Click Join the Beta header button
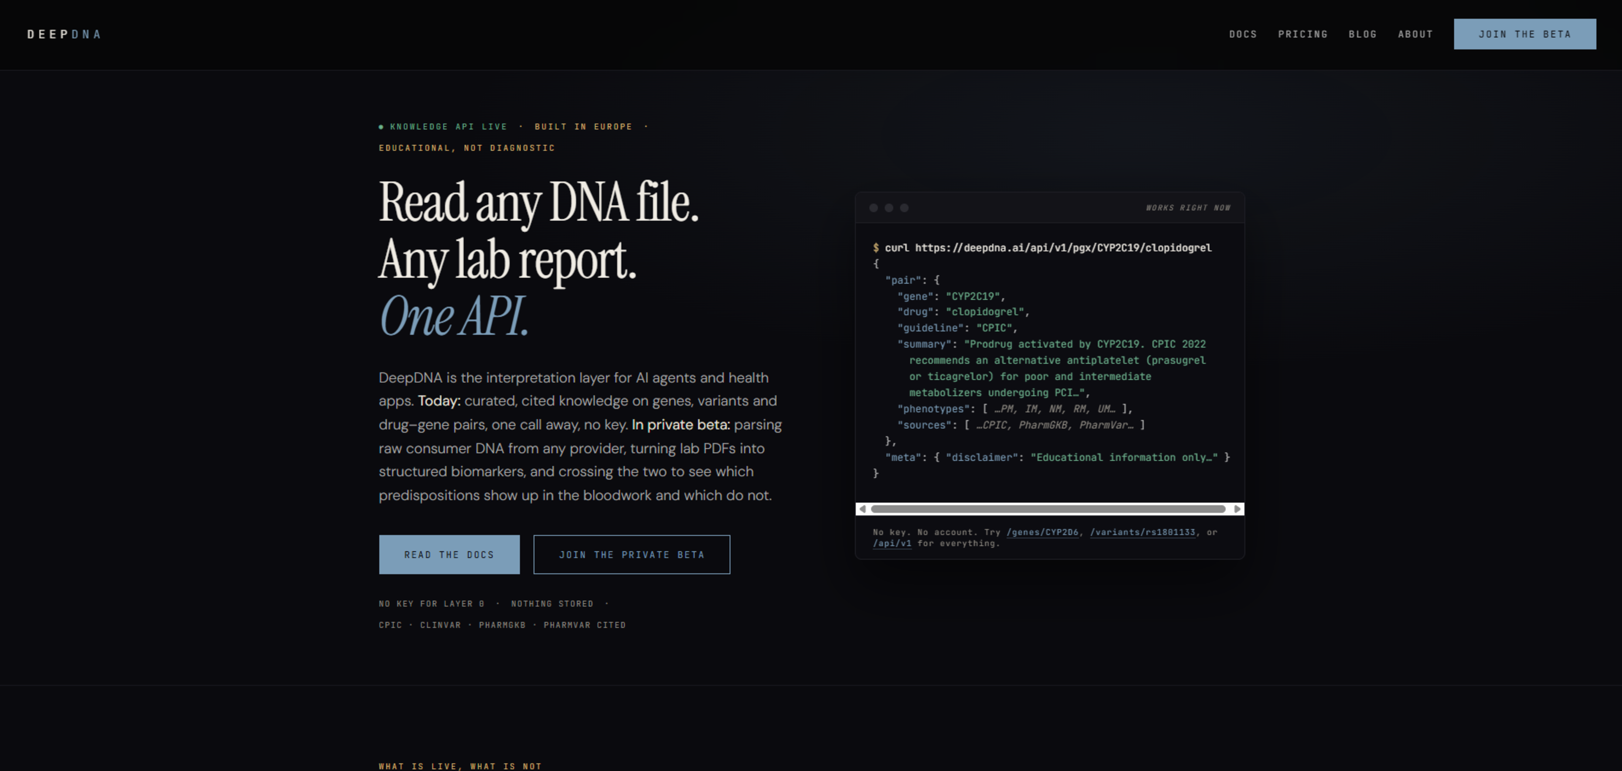 (x=1524, y=34)
